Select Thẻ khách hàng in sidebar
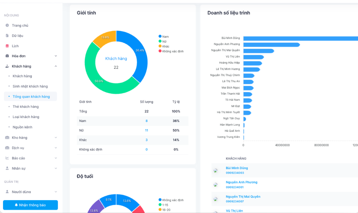The width and height of the screenshot is (358, 213). [26, 107]
